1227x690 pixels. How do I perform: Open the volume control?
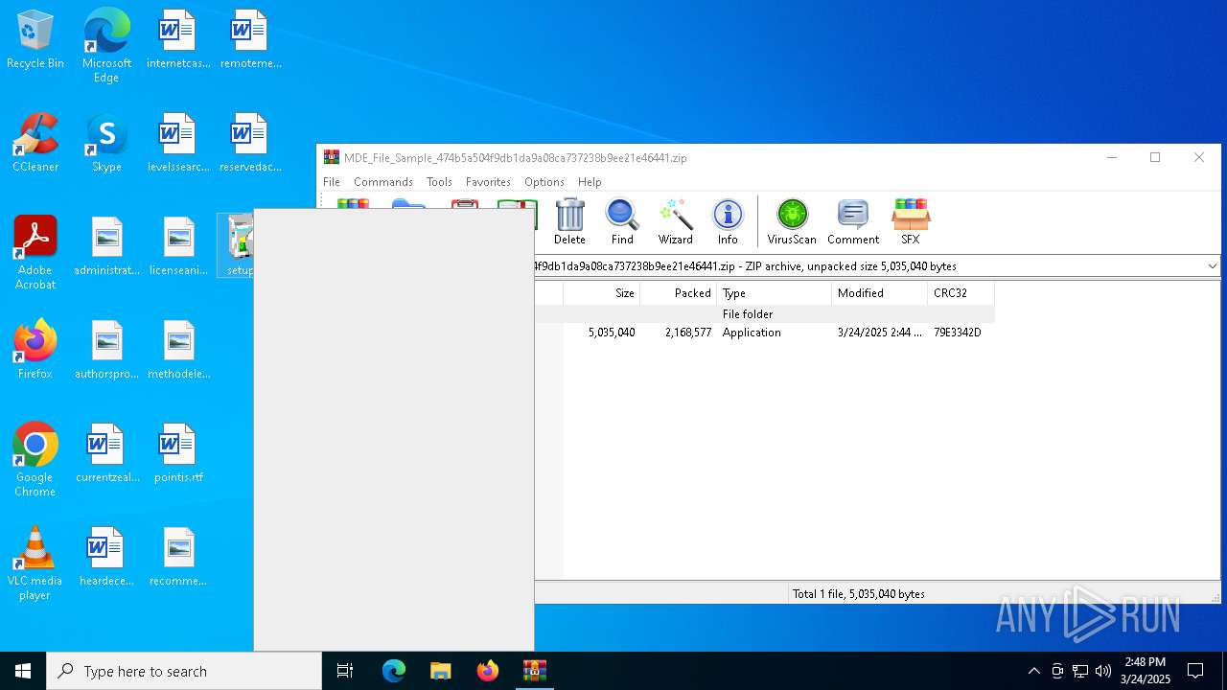pyautogui.click(x=1103, y=671)
